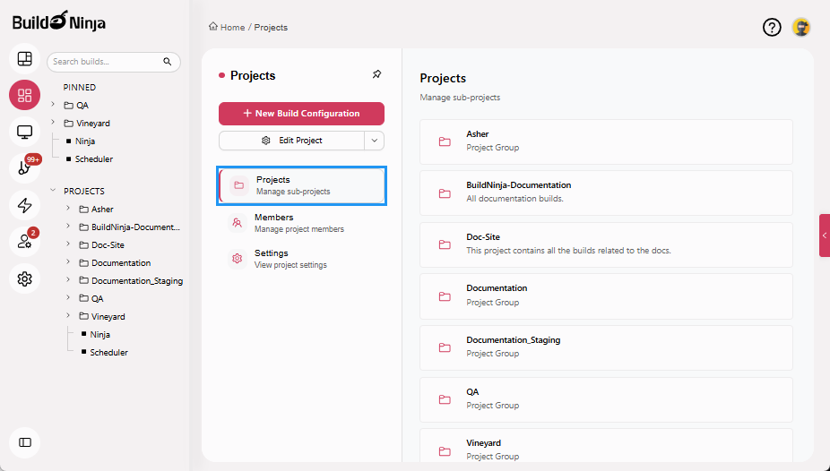Screen dimensions: 830x471
Task: Expand the right side panel handle
Action: point(825,235)
